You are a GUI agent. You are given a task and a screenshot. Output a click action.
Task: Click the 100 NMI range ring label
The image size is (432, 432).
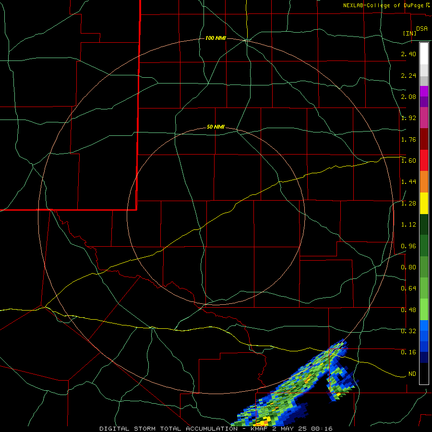216,38
